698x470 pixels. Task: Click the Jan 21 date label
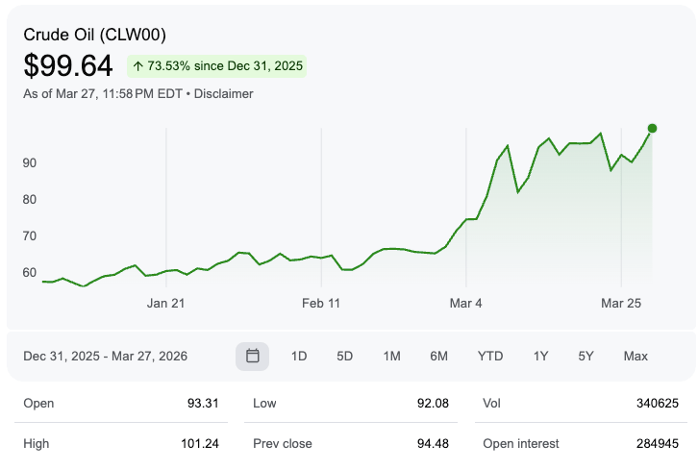pos(165,304)
